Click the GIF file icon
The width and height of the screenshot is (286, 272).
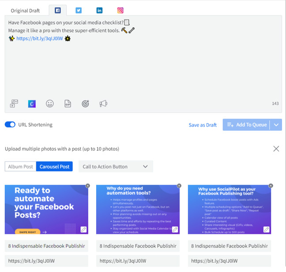point(68,104)
